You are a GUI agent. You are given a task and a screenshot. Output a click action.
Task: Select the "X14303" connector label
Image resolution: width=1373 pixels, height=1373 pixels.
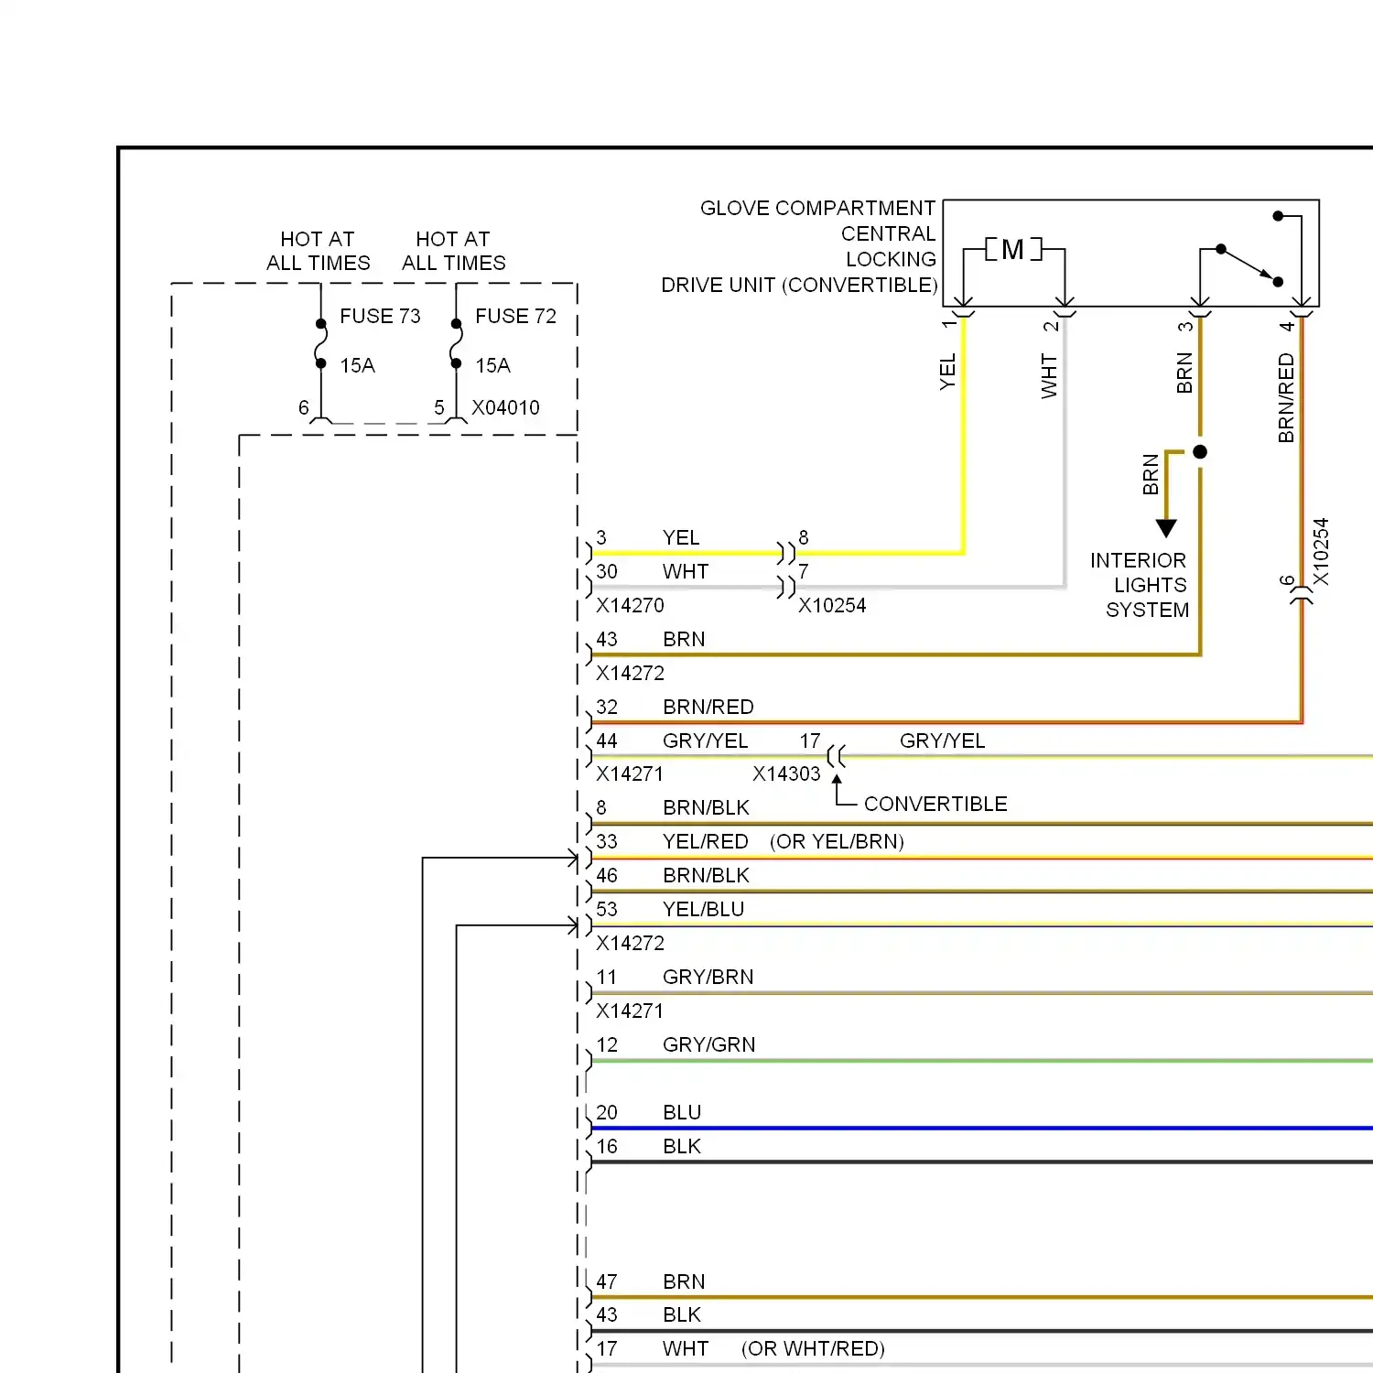click(786, 773)
